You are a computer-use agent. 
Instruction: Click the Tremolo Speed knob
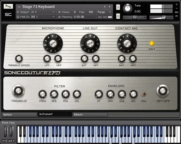coord(19,59)
